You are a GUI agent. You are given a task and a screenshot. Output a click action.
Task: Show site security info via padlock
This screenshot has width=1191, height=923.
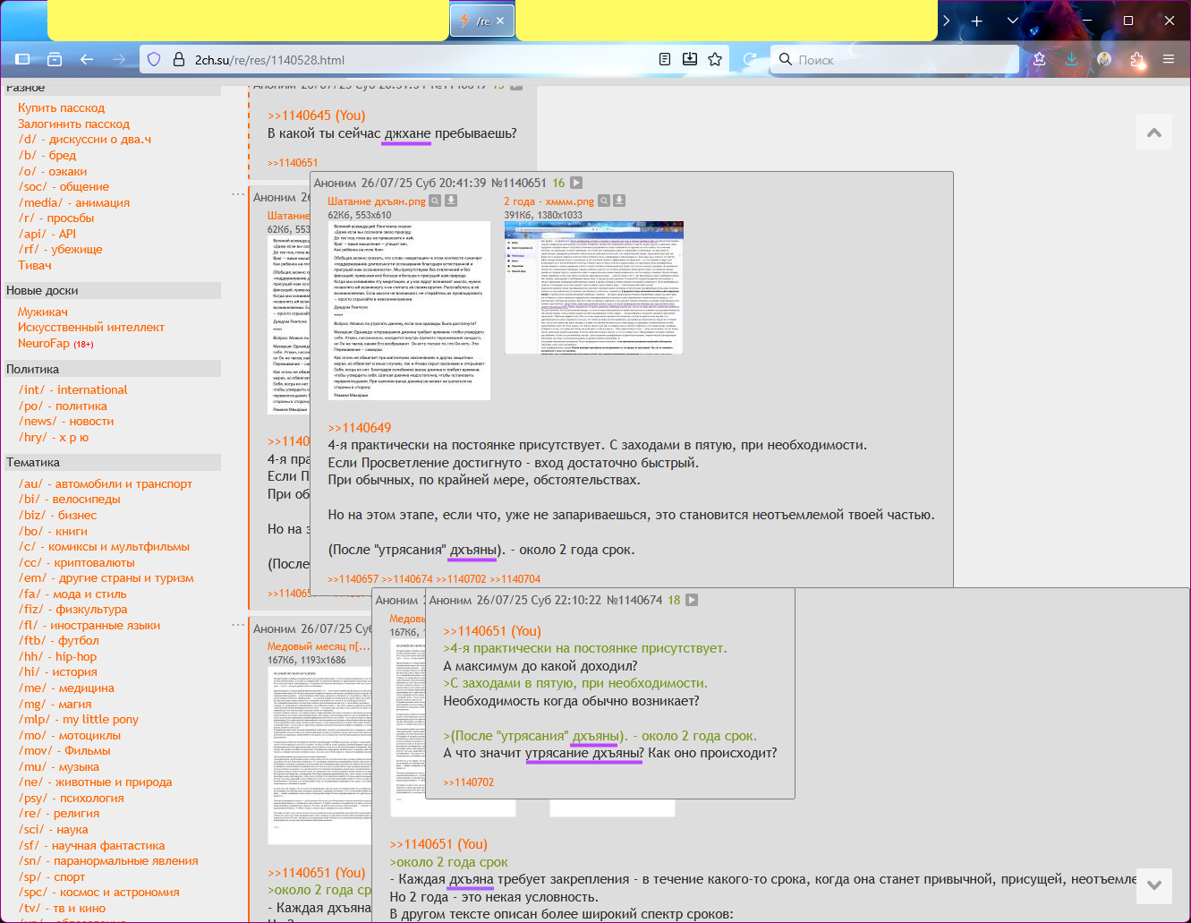click(x=178, y=59)
